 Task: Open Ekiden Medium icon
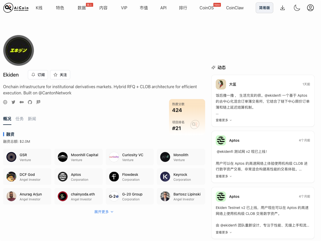pos(22,102)
